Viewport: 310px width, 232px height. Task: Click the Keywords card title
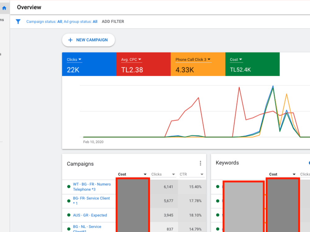pos(227,163)
